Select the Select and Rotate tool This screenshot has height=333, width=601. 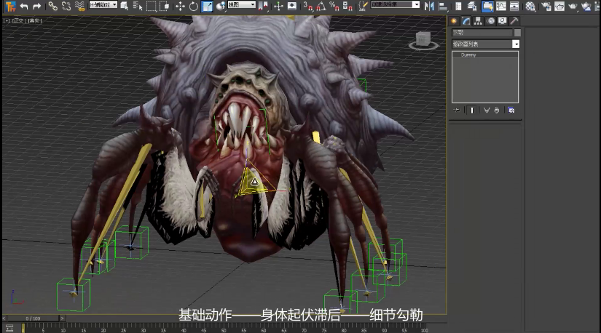click(193, 6)
